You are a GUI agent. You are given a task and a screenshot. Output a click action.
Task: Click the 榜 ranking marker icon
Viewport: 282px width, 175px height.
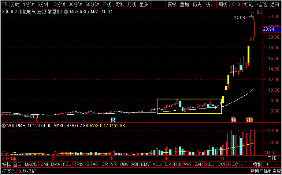(250, 120)
